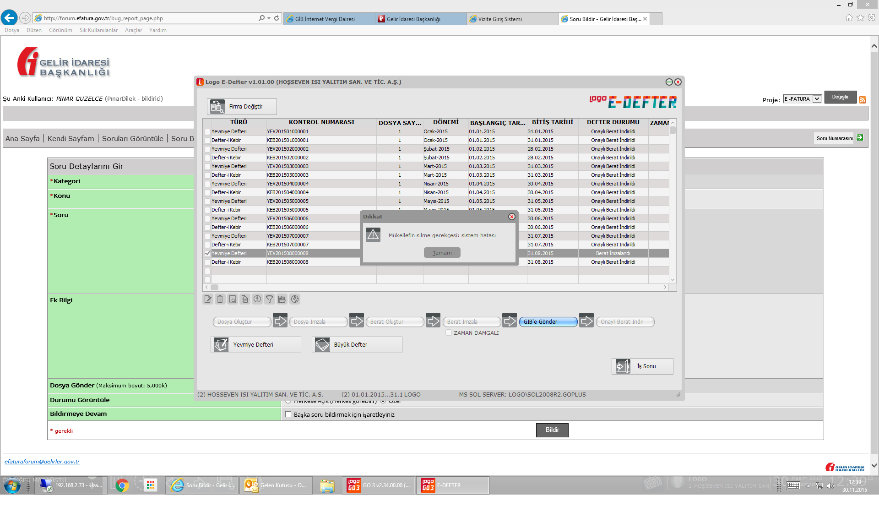Click the copy documents icon

(245, 299)
